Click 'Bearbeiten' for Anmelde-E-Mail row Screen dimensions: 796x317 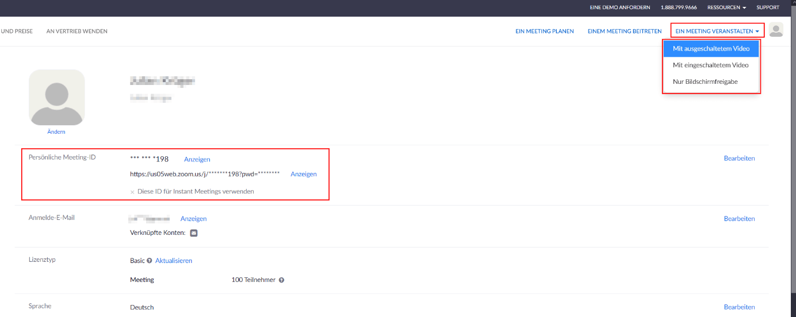(740, 219)
